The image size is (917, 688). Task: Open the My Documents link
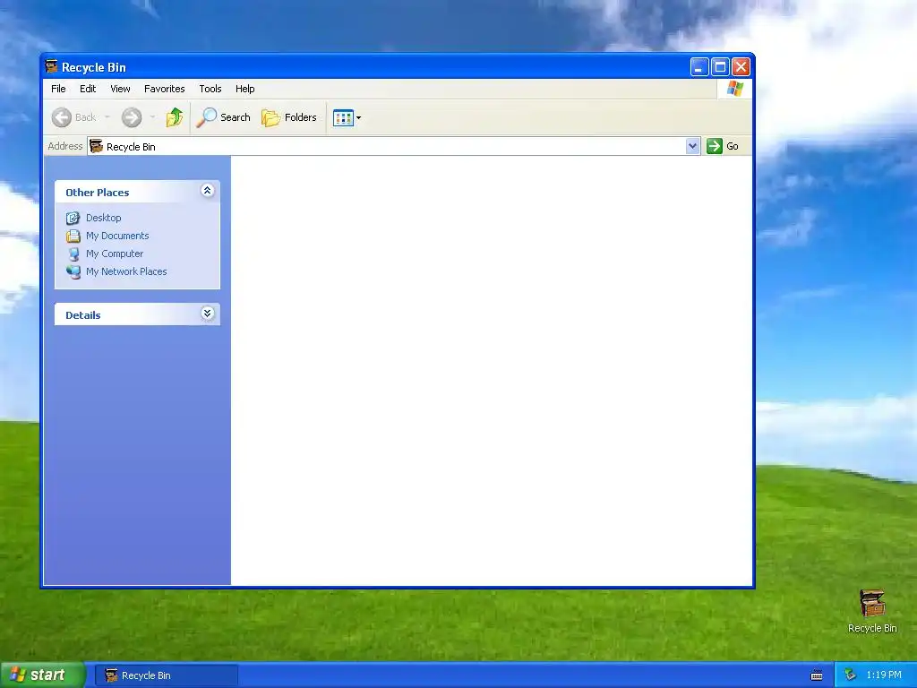117,236
